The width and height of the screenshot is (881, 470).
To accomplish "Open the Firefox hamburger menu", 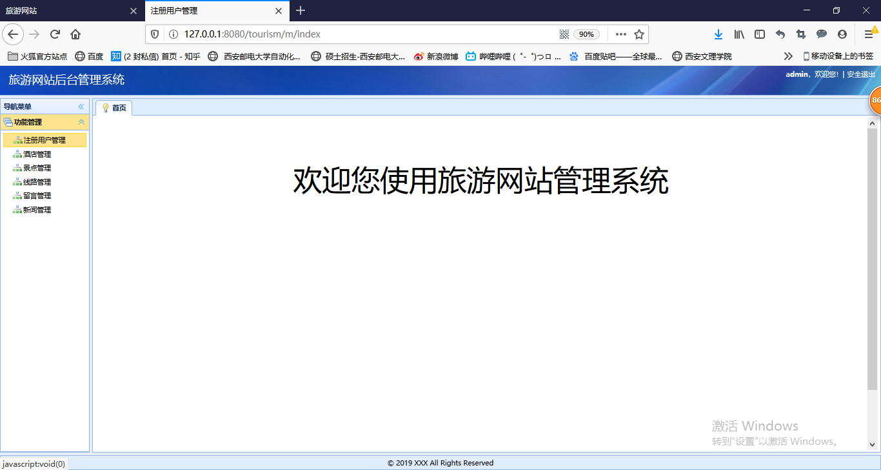I will [x=869, y=34].
